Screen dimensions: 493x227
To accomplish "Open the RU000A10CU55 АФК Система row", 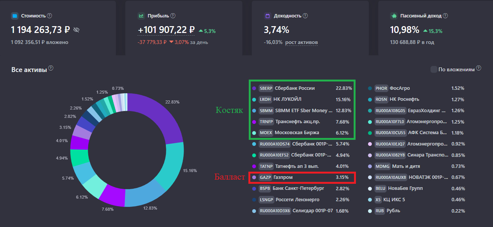I will coord(416,133).
